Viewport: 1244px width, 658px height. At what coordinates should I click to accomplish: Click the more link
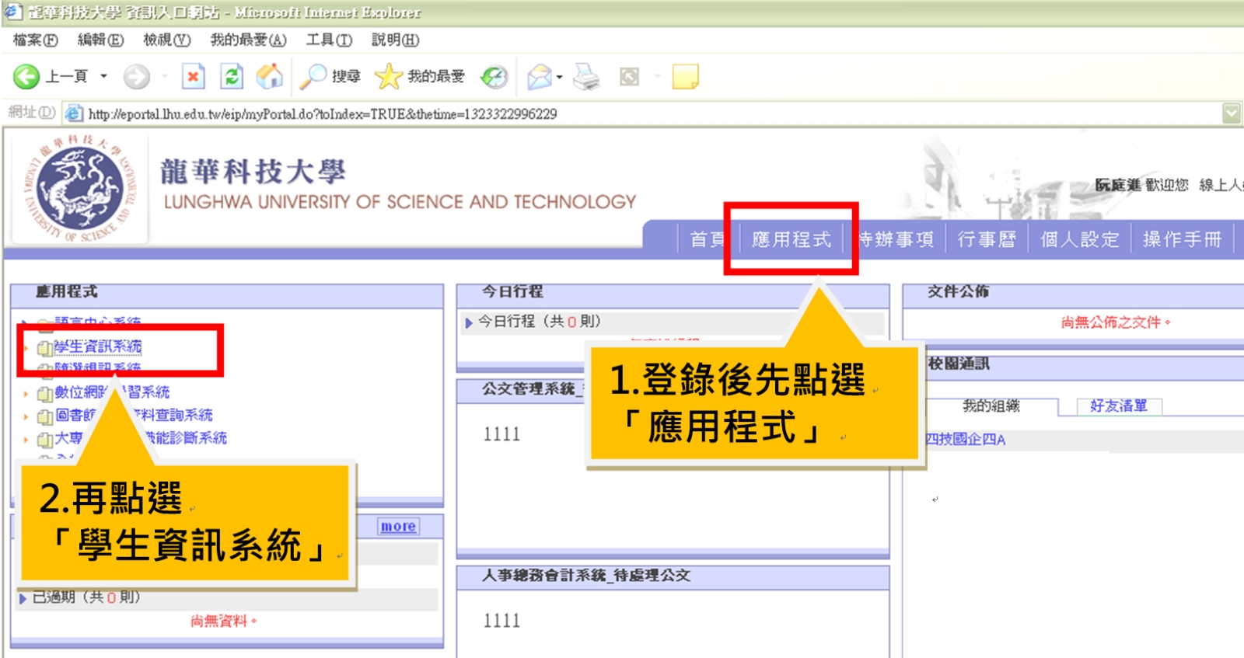tap(398, 526)
